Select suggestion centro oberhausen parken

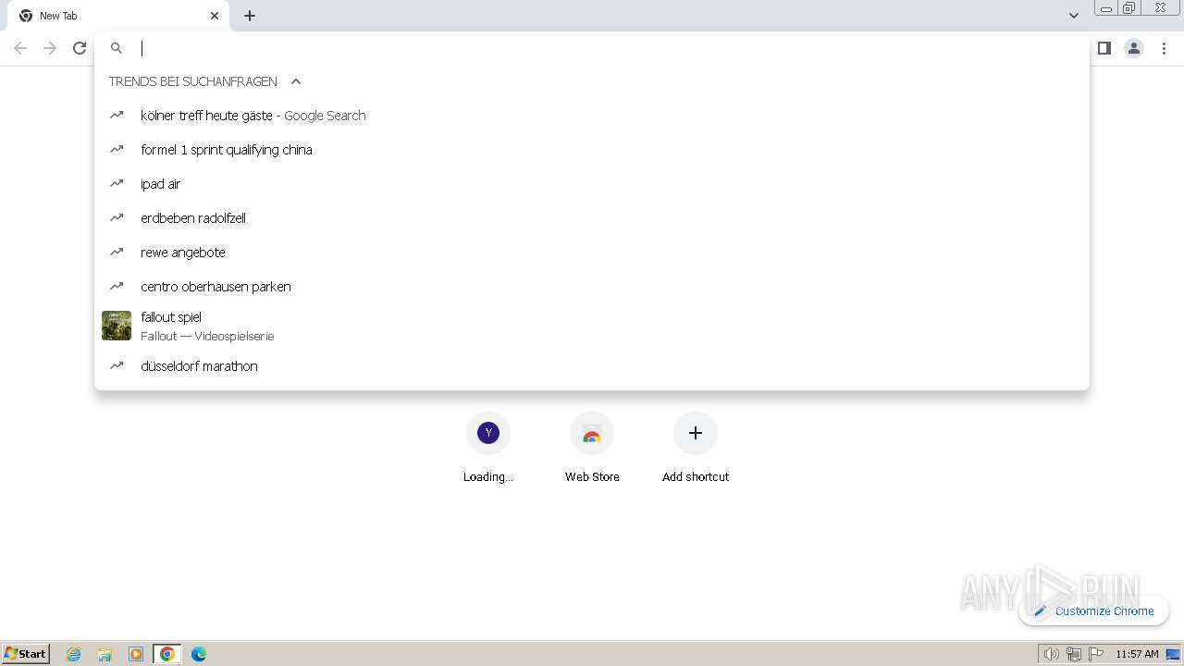592,287
